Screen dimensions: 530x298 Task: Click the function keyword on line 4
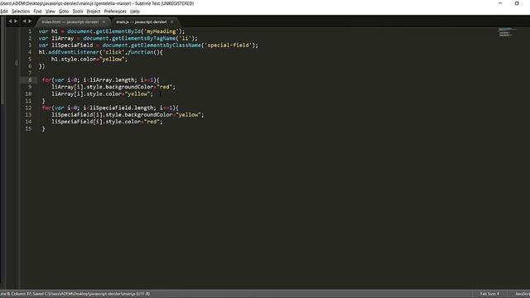pyautogui.click(x=141, y=52)
